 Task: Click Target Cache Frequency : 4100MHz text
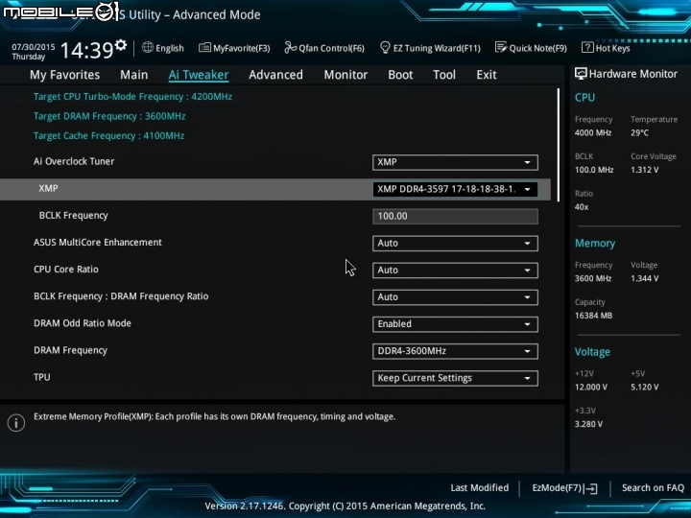tap(108, 135)
